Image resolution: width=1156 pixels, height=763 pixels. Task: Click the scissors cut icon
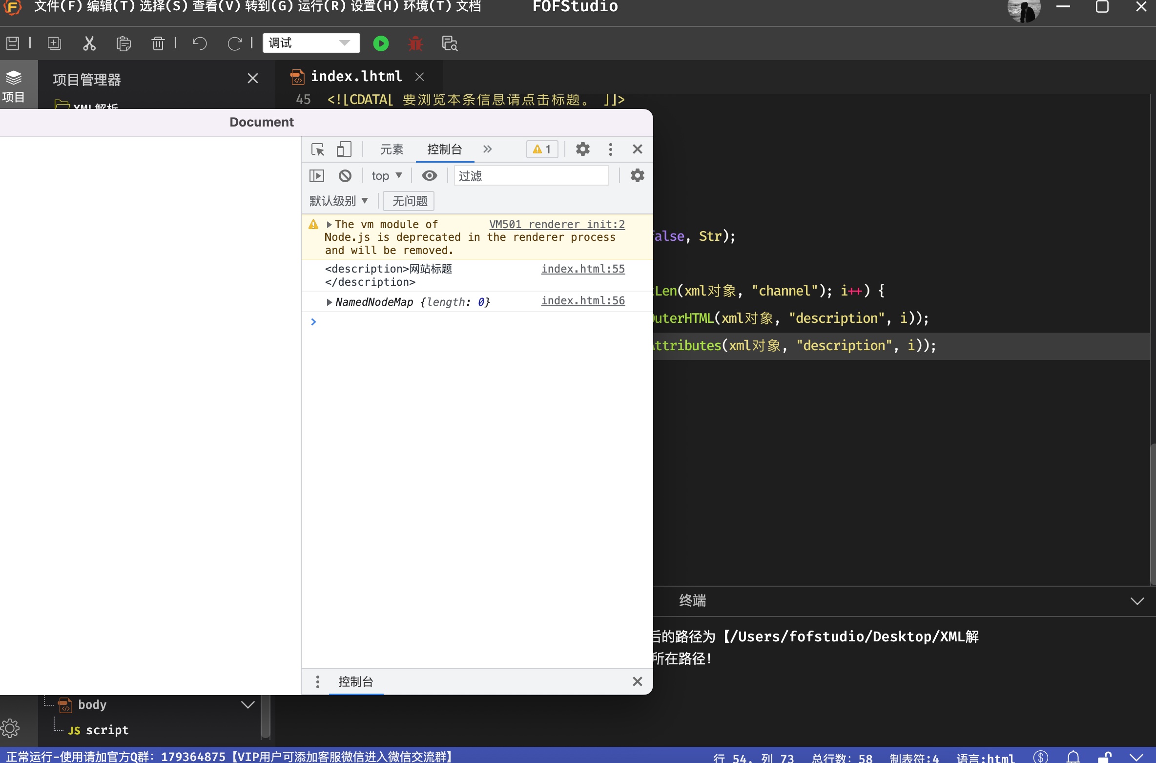pos(89,43)
